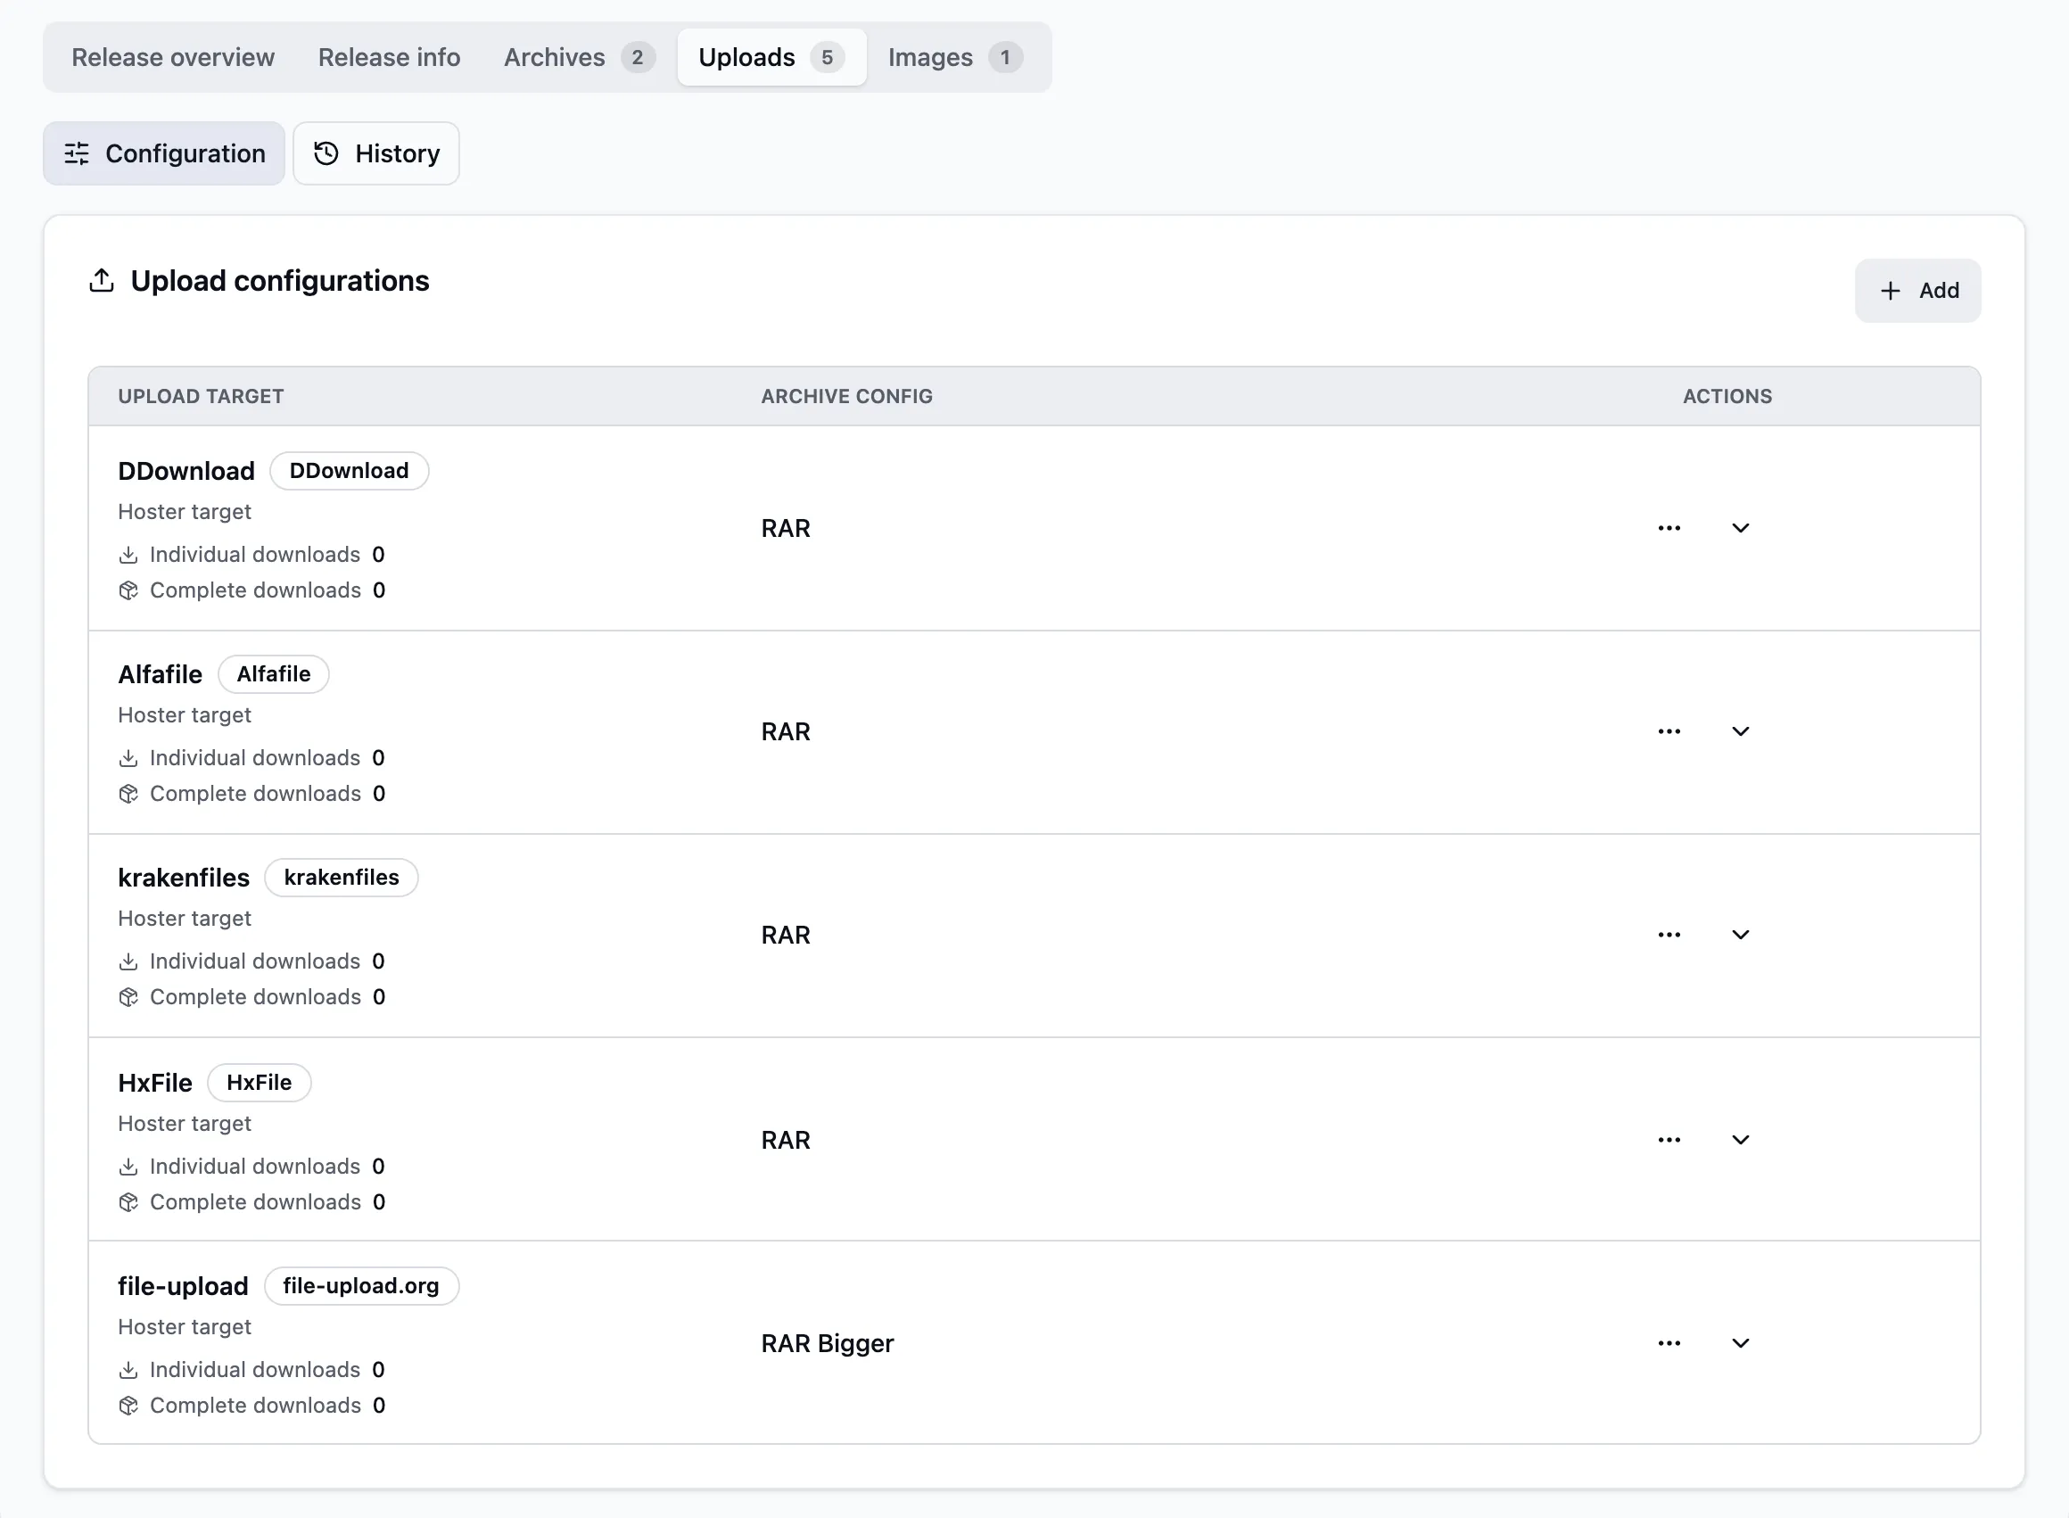Click the upload icon beside Upload configurations
The image size is (2069, 1518).
[x=102, y=280]
